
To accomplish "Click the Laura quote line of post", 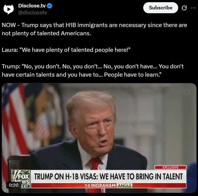I will 66,50.
